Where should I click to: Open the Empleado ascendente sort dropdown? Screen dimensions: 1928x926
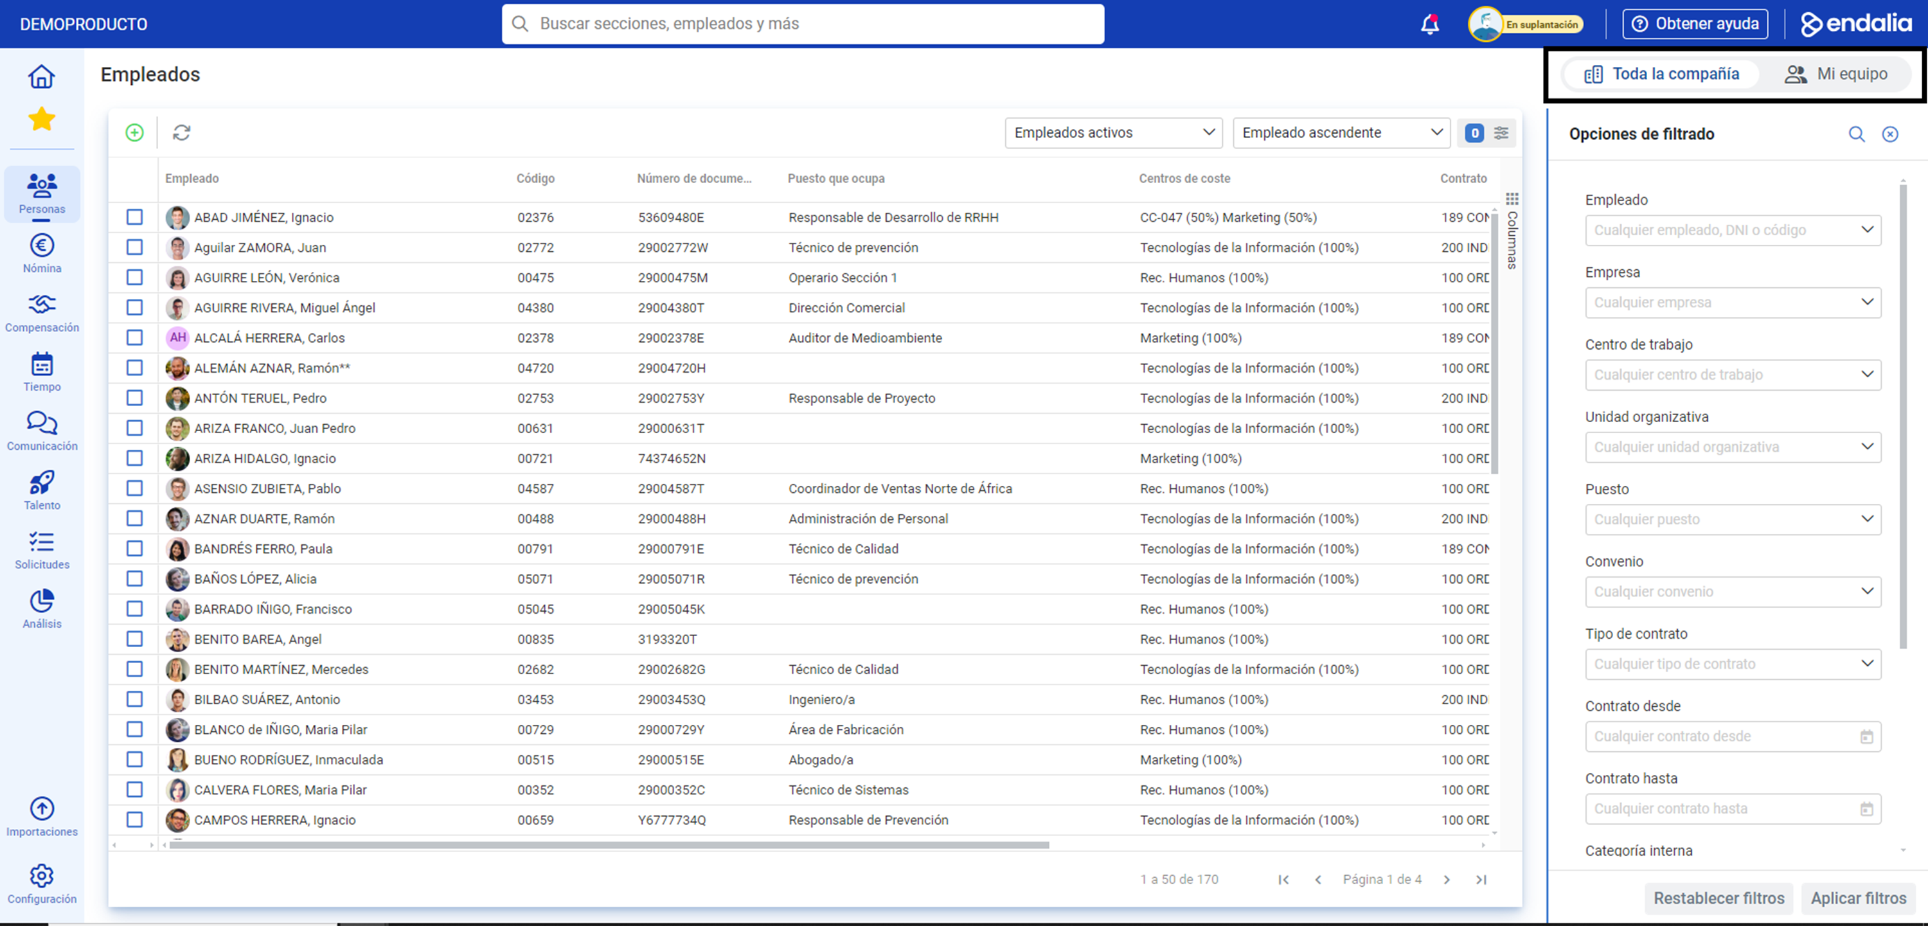[x=1341, y=132]
